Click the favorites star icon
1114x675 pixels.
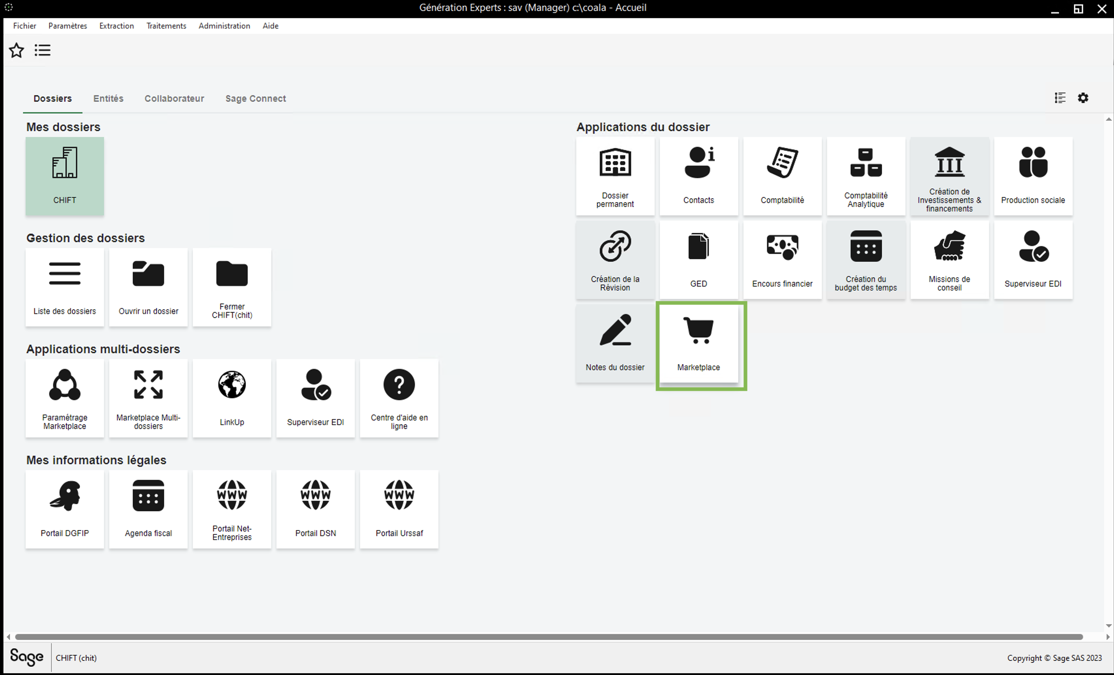17,50
